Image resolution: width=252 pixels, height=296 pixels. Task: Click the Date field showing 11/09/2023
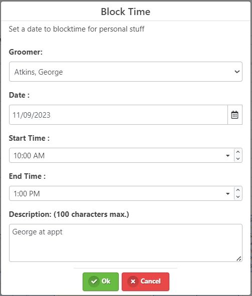click(x=119, y=115)
